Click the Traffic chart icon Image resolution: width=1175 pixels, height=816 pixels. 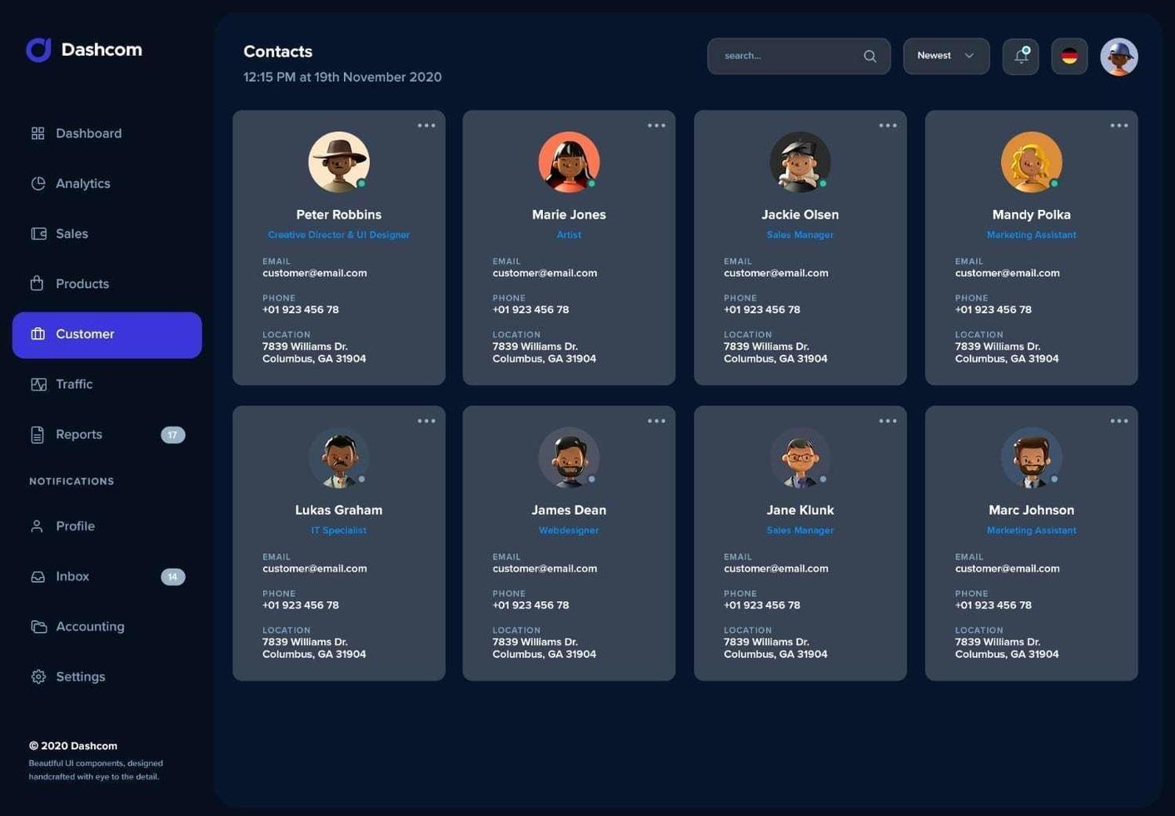pyautogui.click(x=38, y=384)
